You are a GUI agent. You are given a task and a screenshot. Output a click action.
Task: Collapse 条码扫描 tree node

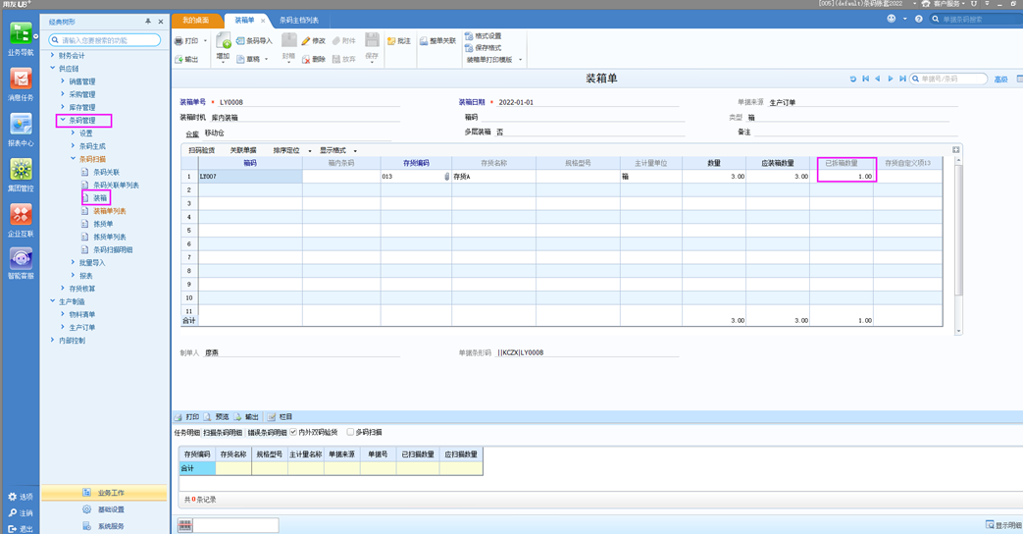[73, 159]
